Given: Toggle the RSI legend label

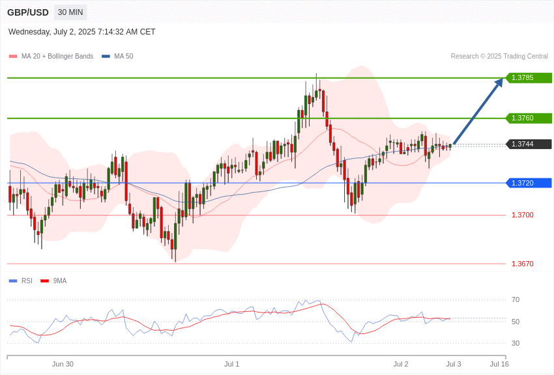Looking at the screenshot, I should [x=27, y=281].
